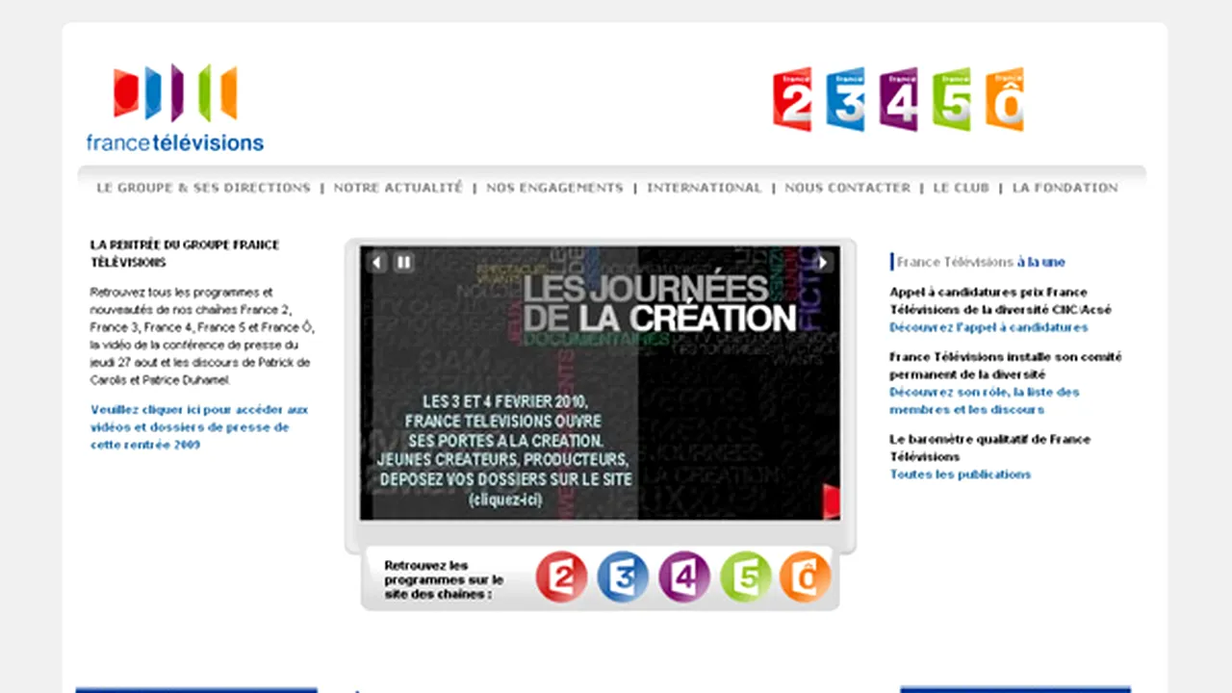This screenshot has height=693, width=1232.
Task: Open La Fondation menu item
Action: tap(1065, 188)
